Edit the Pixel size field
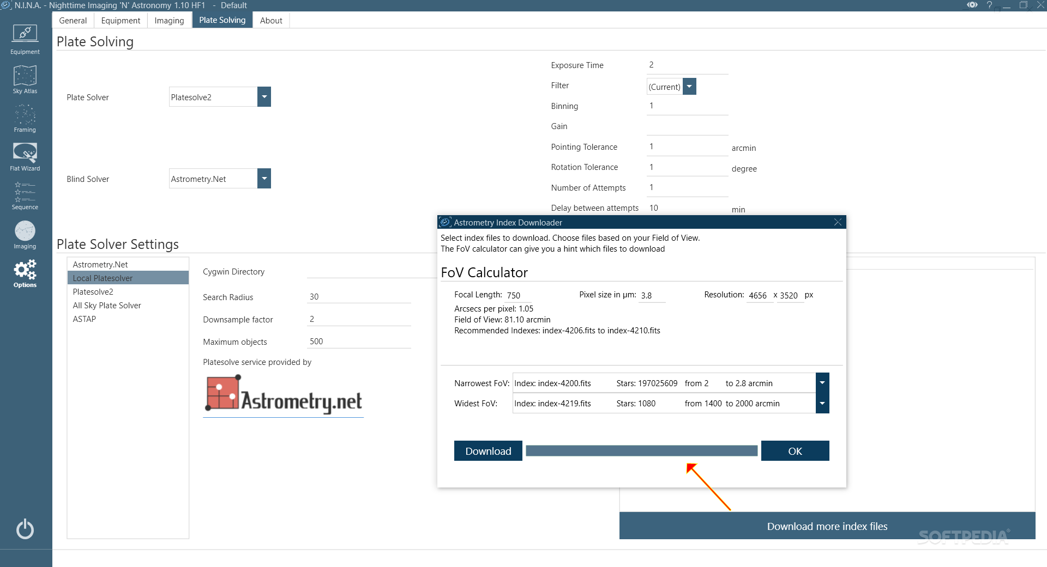The width and height of the screenshot is (1047, 567). 652,295
